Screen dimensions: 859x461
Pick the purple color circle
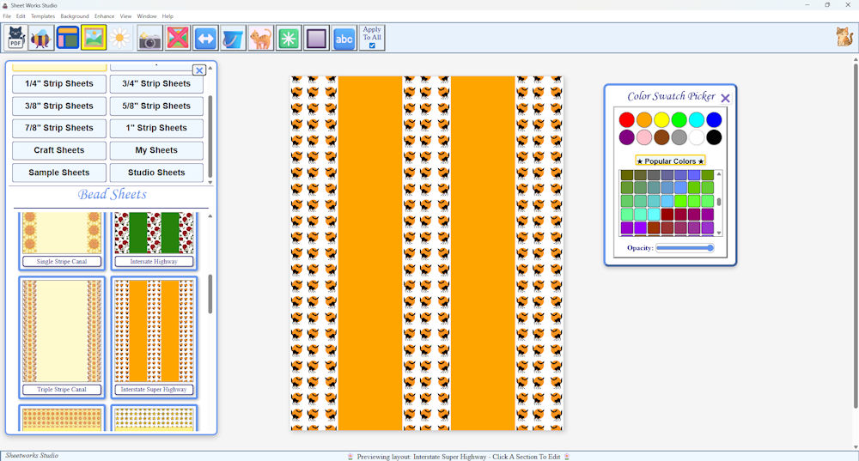[627, 136]
